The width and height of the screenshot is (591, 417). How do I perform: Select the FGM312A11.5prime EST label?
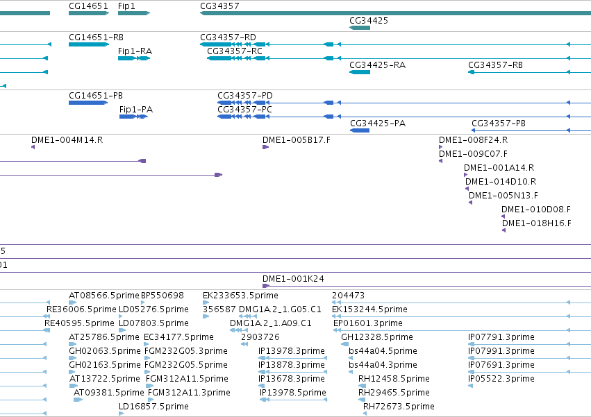187,379
